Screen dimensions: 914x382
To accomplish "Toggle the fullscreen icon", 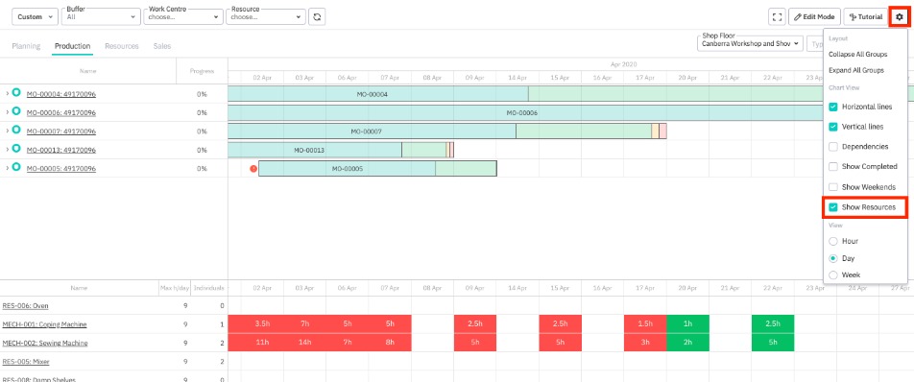I will pos(777,17).
